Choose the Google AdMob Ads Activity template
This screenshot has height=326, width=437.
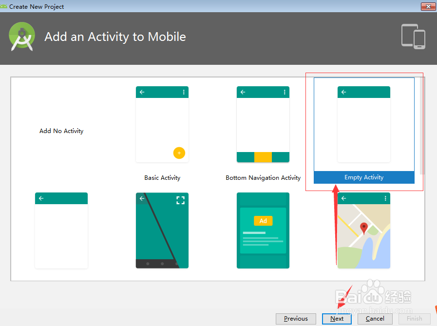pyautogui.click(x=263, y=230)
